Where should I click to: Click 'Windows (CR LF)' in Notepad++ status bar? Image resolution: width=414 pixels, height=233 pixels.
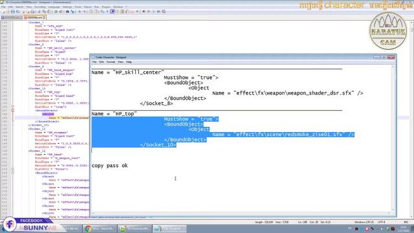point(364,222)
